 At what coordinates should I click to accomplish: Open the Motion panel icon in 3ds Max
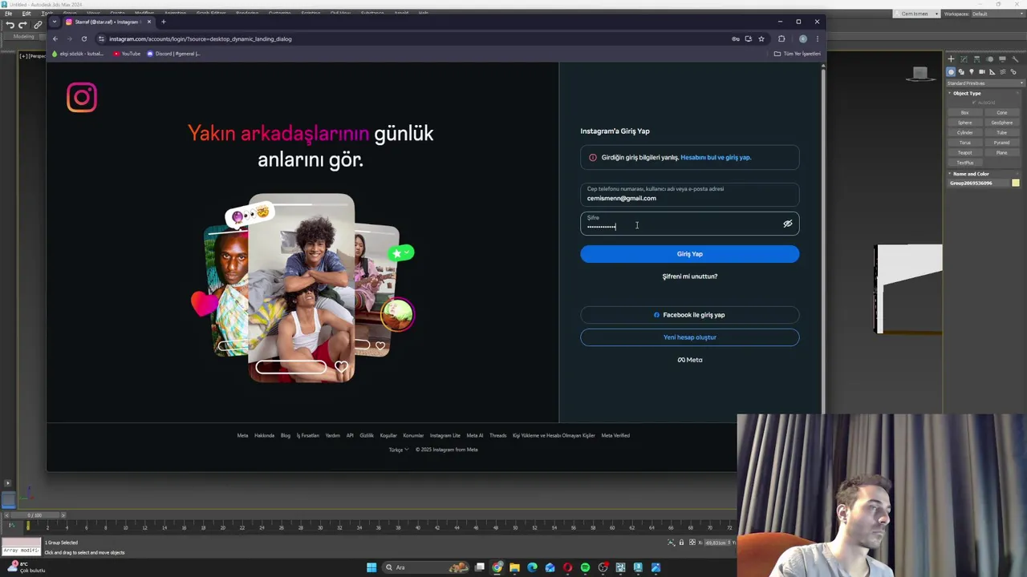pyautogui.click(x=989, y=59)
